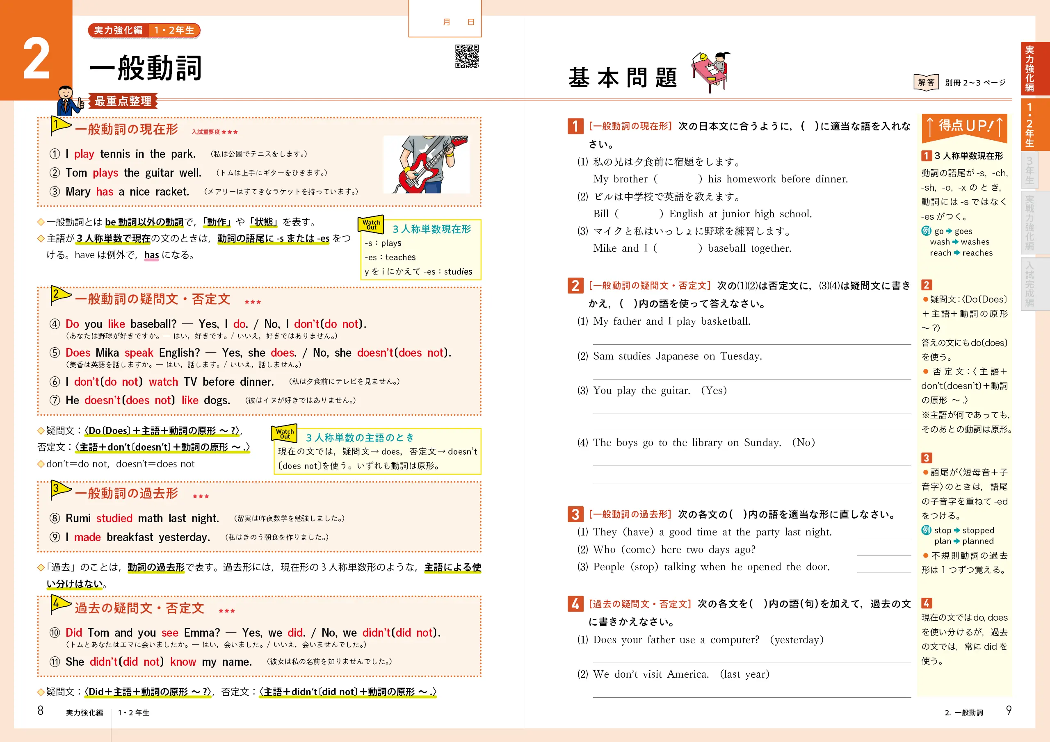Click the text y を i にかえて -es : studies
Viewport: 1050px width, 742px height.
418,271
